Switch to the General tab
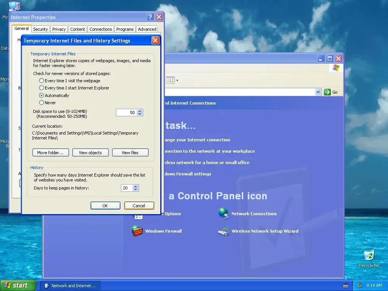The image size is (388, 291). pos(22,28)
